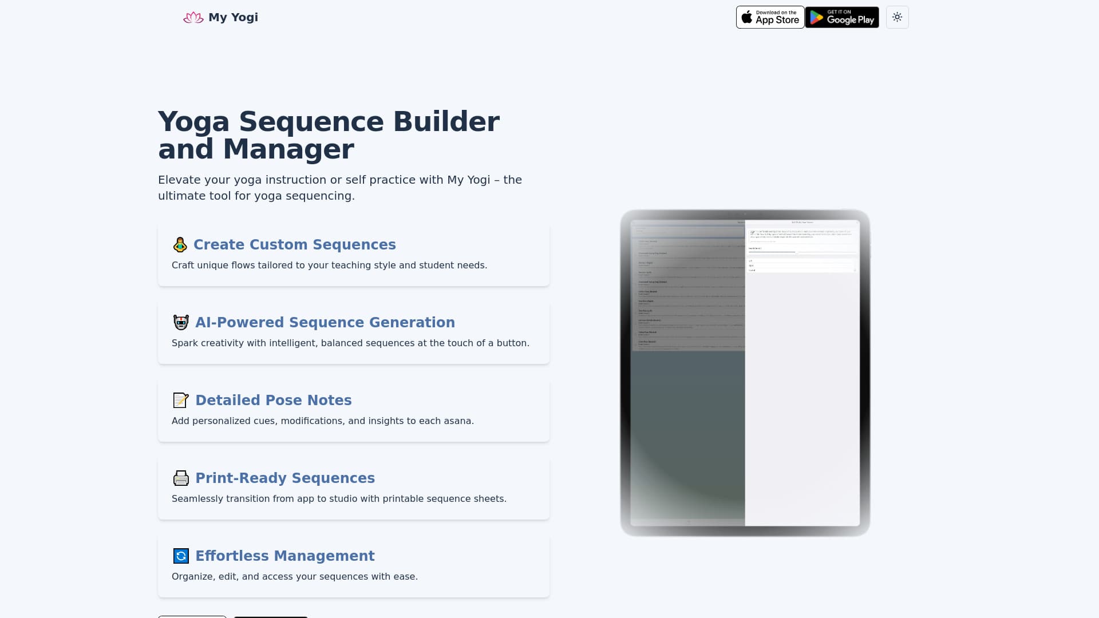Viewport: 1099px width, 618px height.
Task: Click the Apple logo in the App Store badge
Action: pos(747,17)
